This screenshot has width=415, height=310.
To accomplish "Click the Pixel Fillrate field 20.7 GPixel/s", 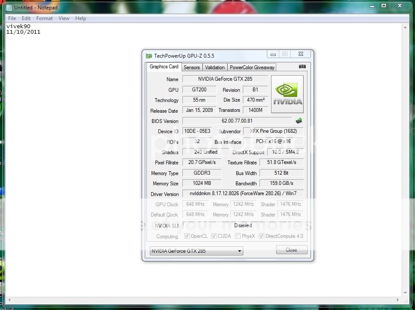I will (202, 162).
